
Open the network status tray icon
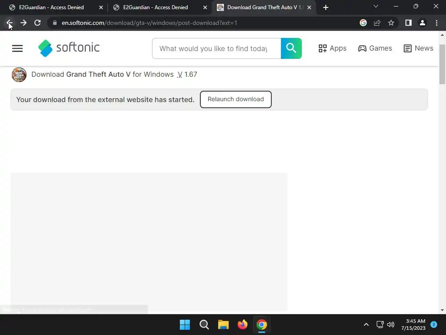pyautogui.click(x=380, y=325)
